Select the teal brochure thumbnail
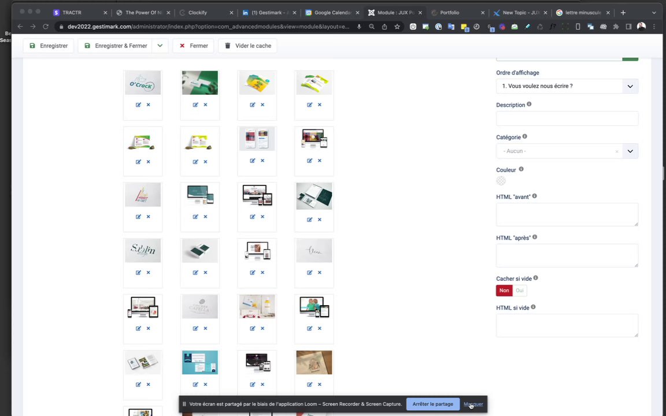 199,362
